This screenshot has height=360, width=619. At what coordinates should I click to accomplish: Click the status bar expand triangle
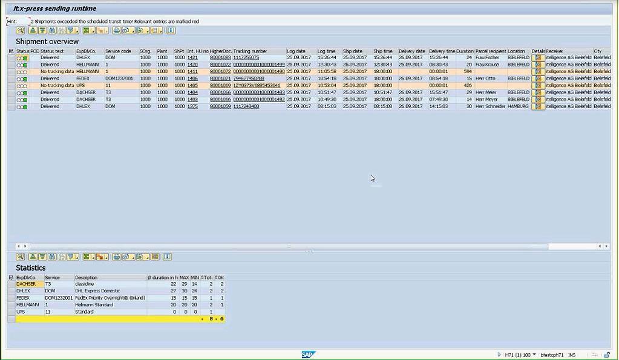pyautogui.click(x=499, y=355)
